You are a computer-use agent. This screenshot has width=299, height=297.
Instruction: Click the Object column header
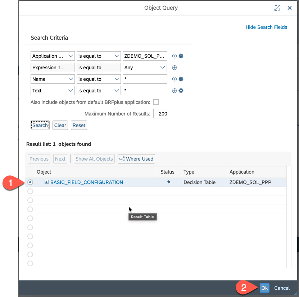[x=96, y=172]
